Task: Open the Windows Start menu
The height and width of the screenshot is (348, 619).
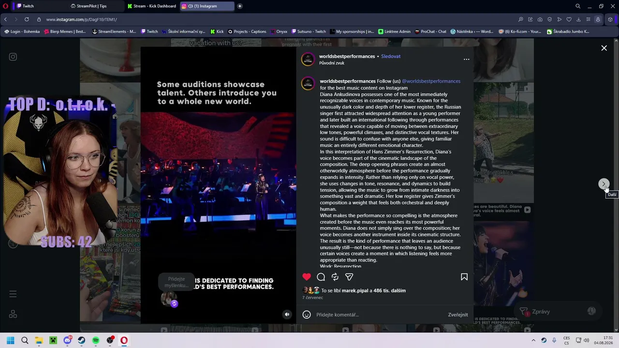Action: coord(11,340)
